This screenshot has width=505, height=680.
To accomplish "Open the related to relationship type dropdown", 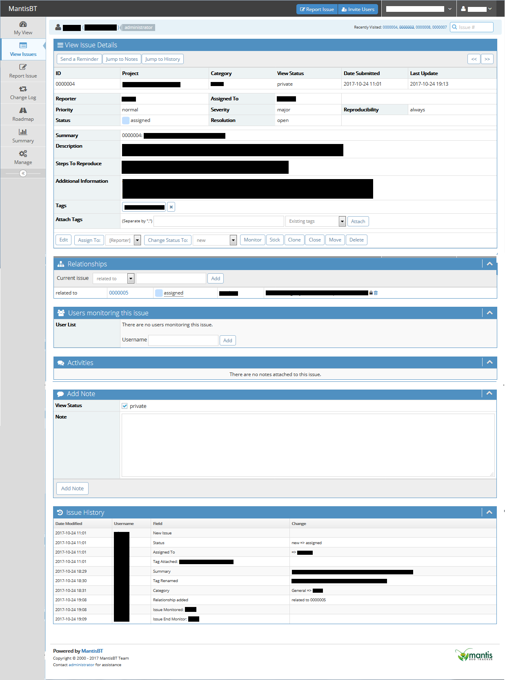I will point(113,279).
